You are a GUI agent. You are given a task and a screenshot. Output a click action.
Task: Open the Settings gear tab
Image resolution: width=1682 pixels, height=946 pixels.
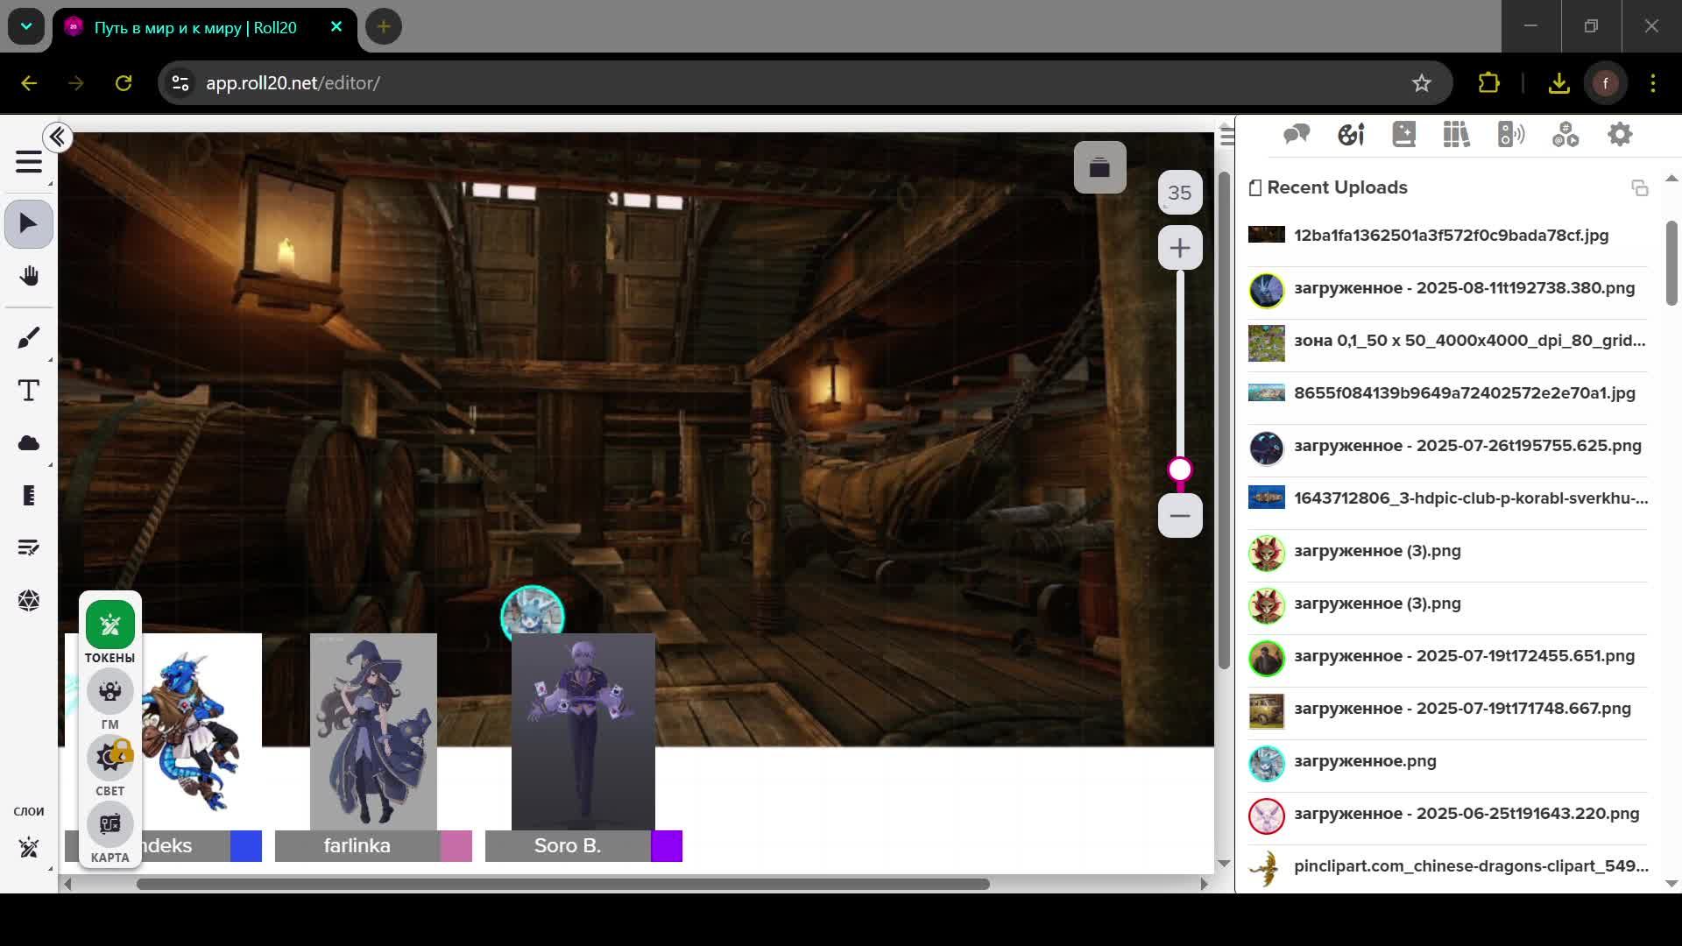[x=1620, y=135]
